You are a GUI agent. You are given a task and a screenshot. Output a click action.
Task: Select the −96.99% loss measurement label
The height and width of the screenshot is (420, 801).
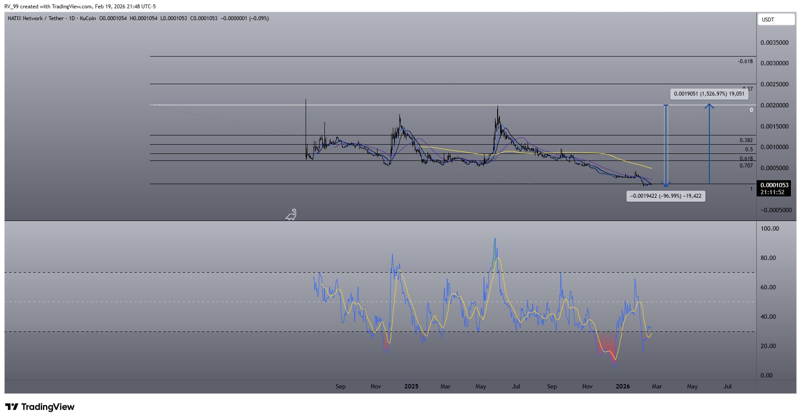666,196
